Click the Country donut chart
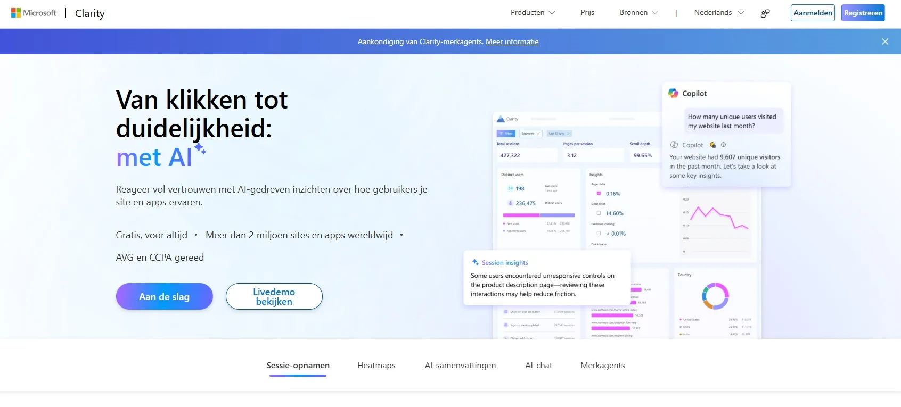 [x=715, y=296]
